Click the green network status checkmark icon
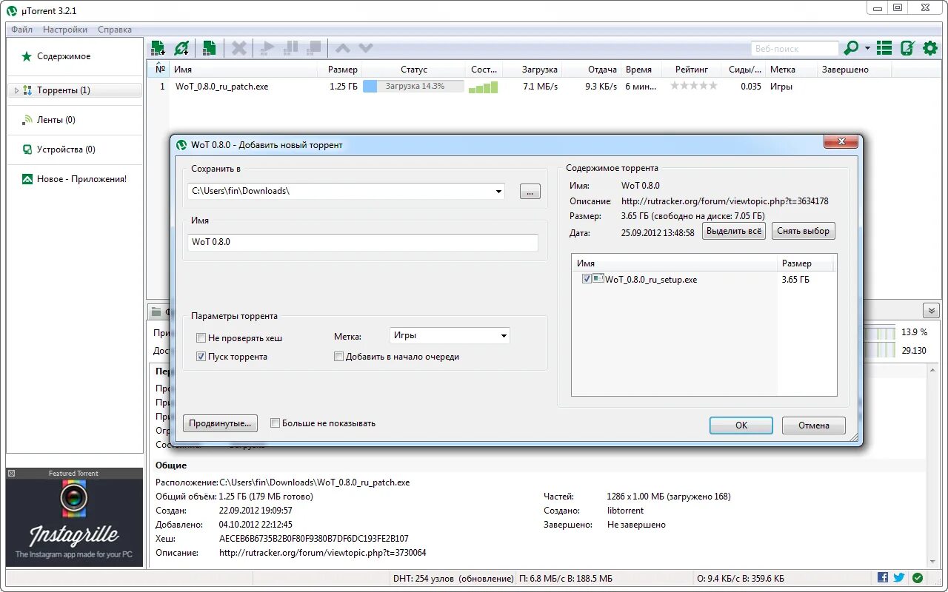The image size is (948, 592). coord(918,578)
